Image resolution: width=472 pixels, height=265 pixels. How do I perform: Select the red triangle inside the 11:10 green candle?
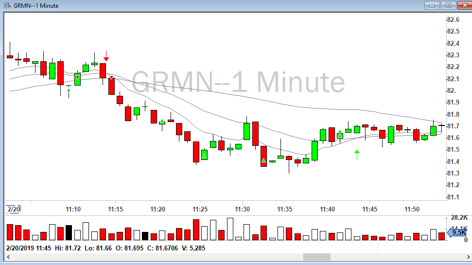pos(77,77)
